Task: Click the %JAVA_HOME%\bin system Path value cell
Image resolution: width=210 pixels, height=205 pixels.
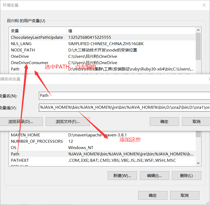Action: pos(131,154)
